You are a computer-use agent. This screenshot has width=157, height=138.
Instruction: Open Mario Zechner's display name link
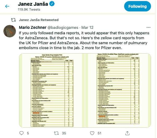pos(32,28)
